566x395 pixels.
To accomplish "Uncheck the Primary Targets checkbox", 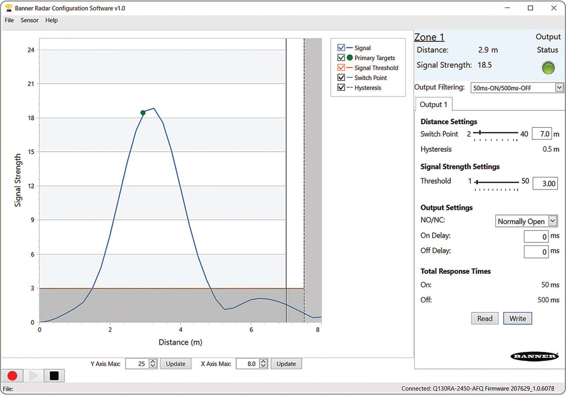I will pyautogui.click(x=341, y=58).
